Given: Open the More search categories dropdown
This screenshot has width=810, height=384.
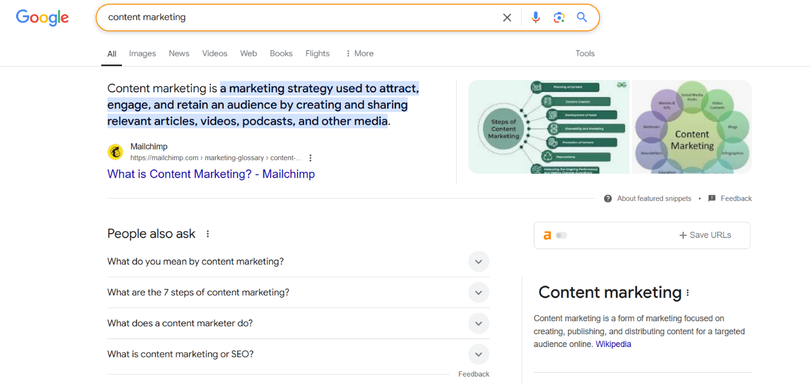Looking at the screenshot, I should click(359, 54).
